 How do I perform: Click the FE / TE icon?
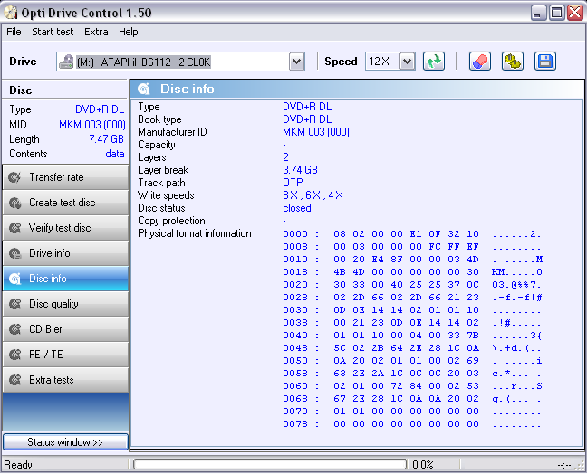pyautogui.click(x=14, y=355)
